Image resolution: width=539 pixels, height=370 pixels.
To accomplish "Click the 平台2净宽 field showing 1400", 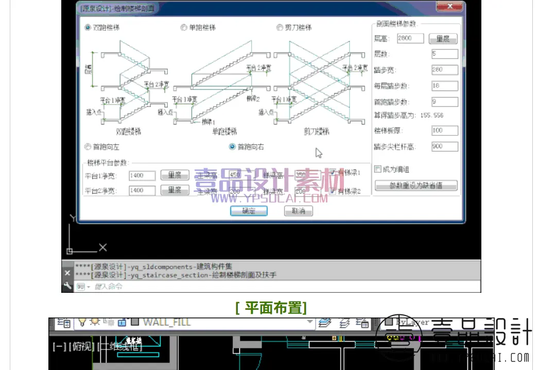I will coord(142,190).
